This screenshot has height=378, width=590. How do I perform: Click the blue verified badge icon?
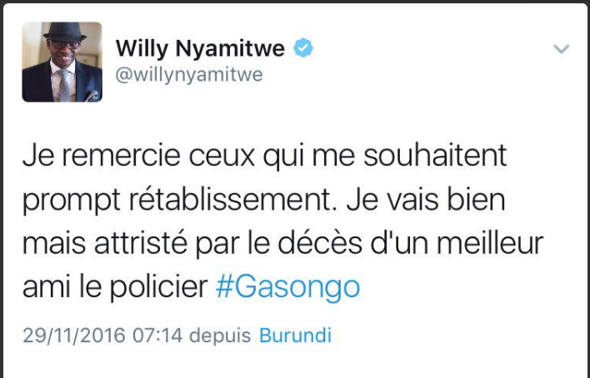click(x=303, y=47)
